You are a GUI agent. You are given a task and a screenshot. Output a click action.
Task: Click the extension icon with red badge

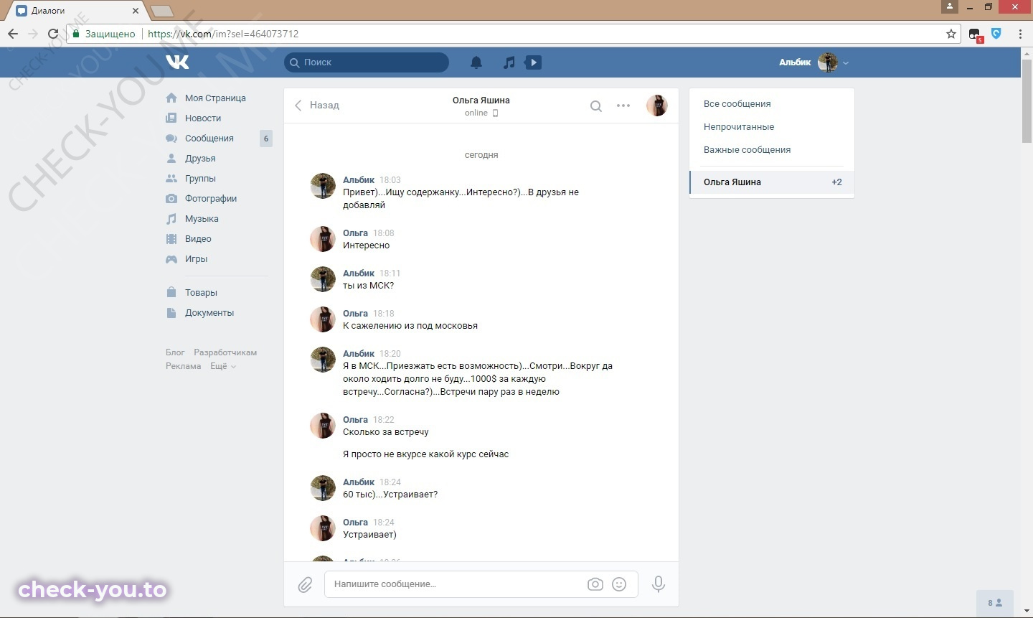975,34
